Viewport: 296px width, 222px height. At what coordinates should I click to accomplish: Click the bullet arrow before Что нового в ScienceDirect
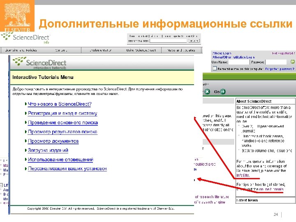pos(26,104)
